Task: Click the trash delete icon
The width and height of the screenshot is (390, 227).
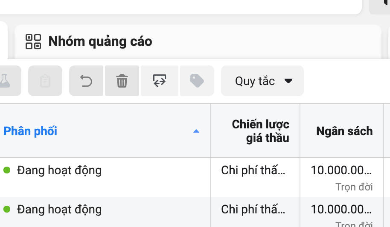Action: 122,81
